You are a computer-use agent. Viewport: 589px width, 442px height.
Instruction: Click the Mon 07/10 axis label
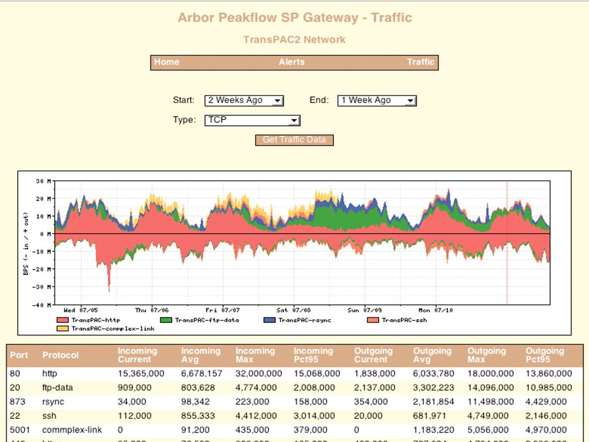coord(436,311)
